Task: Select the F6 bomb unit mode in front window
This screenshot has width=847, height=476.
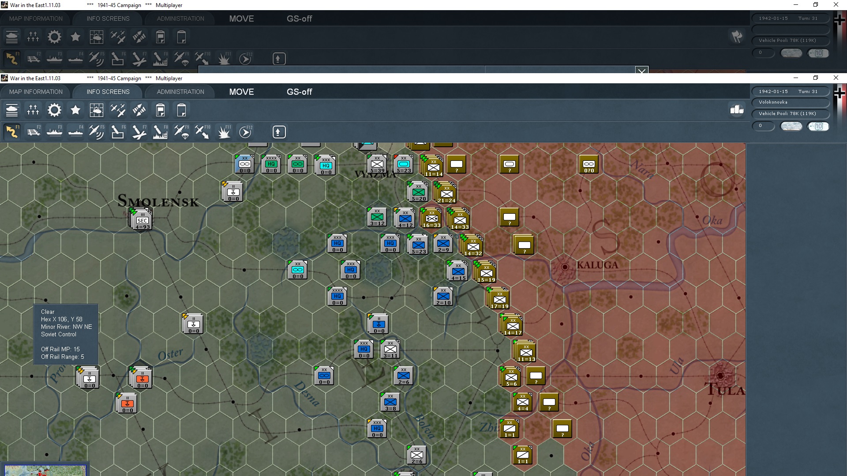Action: pyautogui.click(x=118, y=132)
